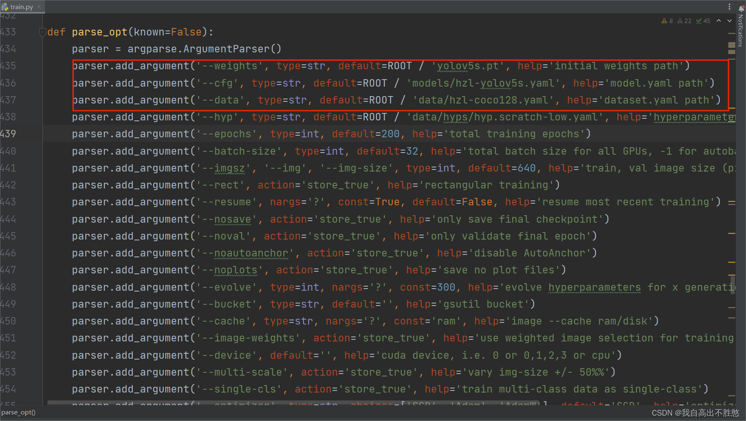The height and width of the screenshot is (421, 746).
Task: Click the known=False parameter
Action: tap(168, 32)
